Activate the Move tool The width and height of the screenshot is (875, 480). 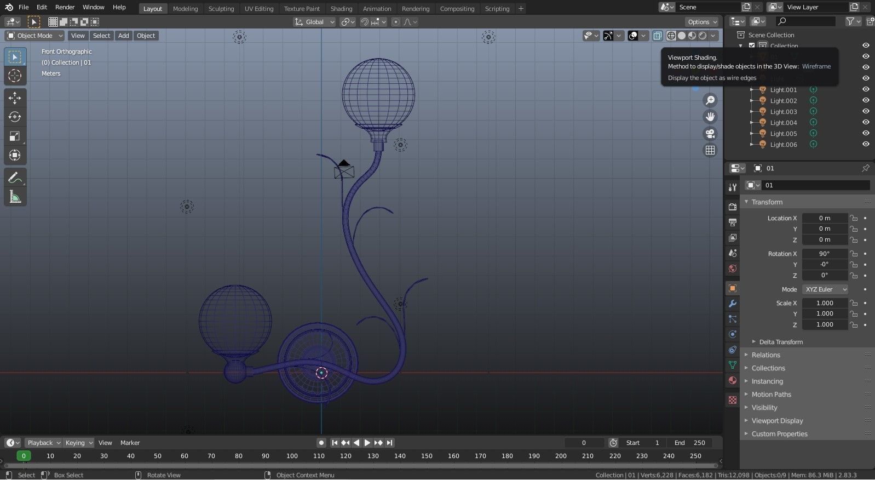point(15,98)
